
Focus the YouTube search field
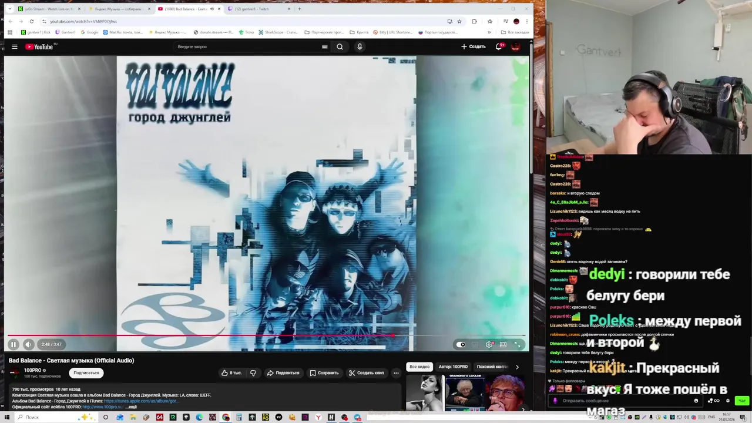(247, 46)
